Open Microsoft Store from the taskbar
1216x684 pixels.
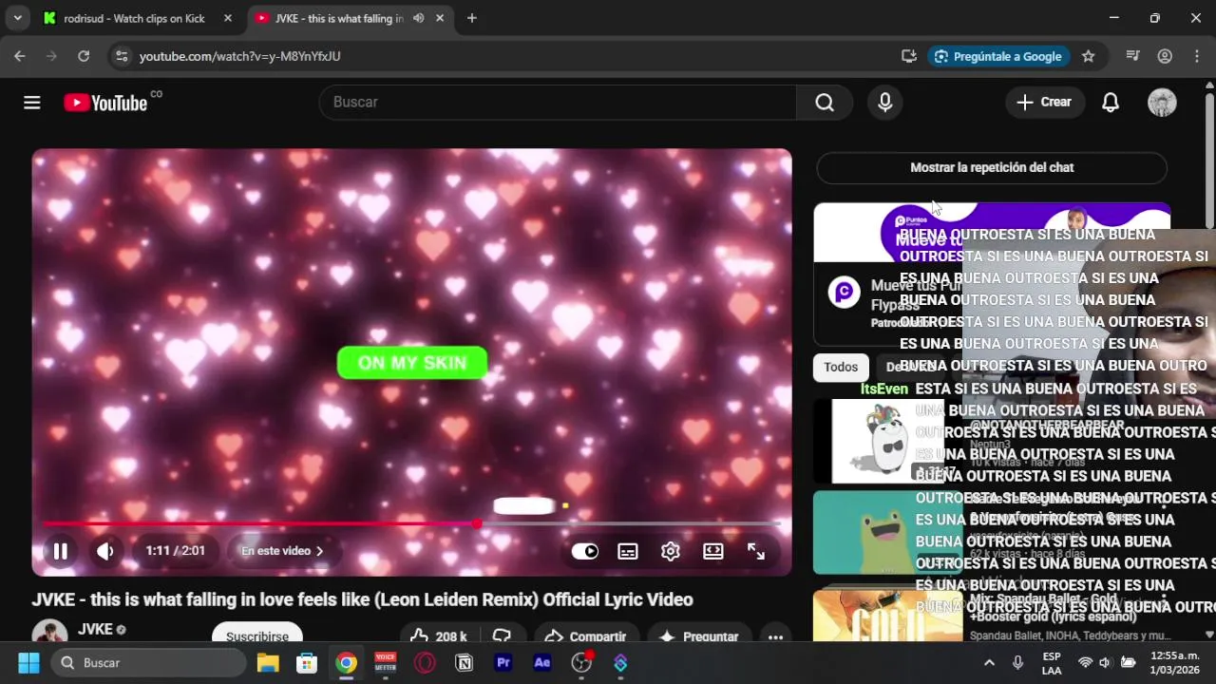pos(307,662)
